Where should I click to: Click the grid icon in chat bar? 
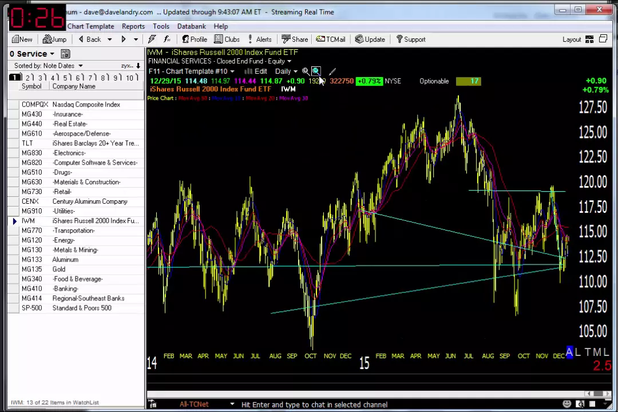(x=592, y=404)
